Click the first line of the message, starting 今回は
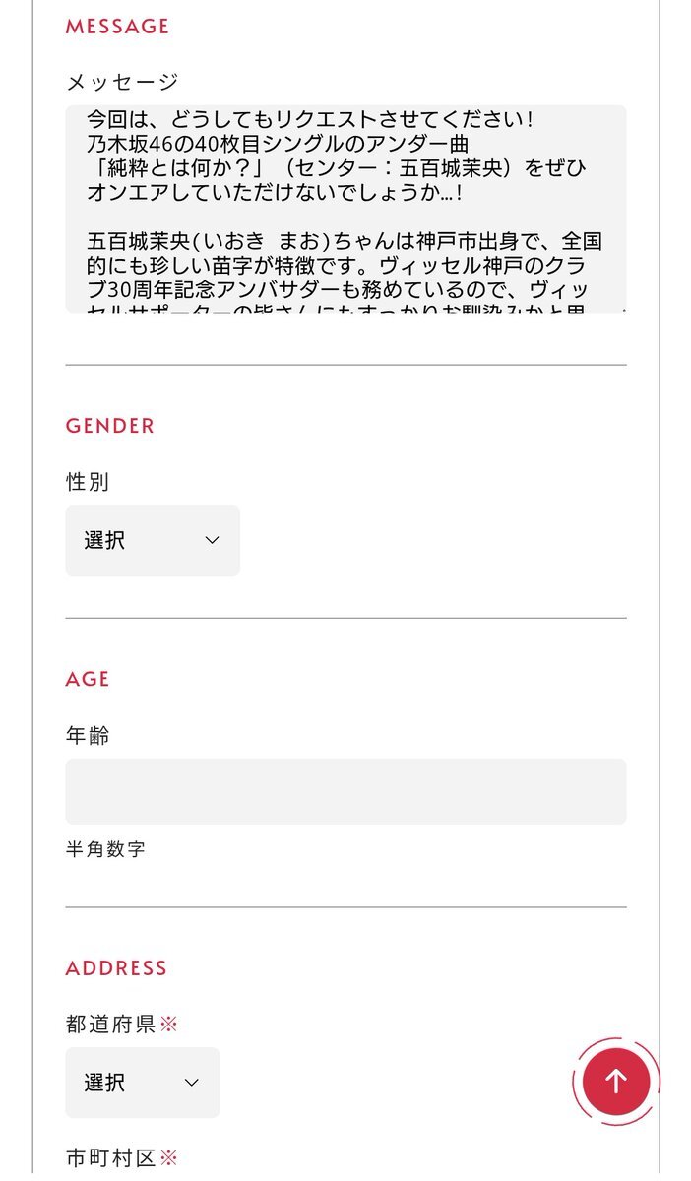 pyautogui.click(x=310, y=120)
